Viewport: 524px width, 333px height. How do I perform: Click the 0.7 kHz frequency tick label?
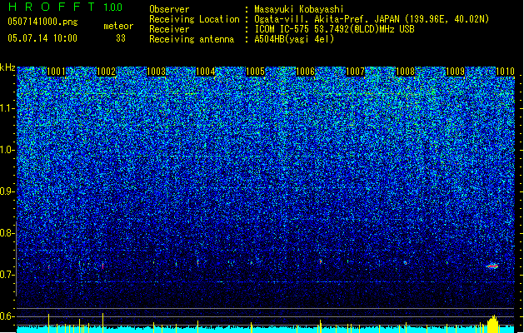coord(7,275)
